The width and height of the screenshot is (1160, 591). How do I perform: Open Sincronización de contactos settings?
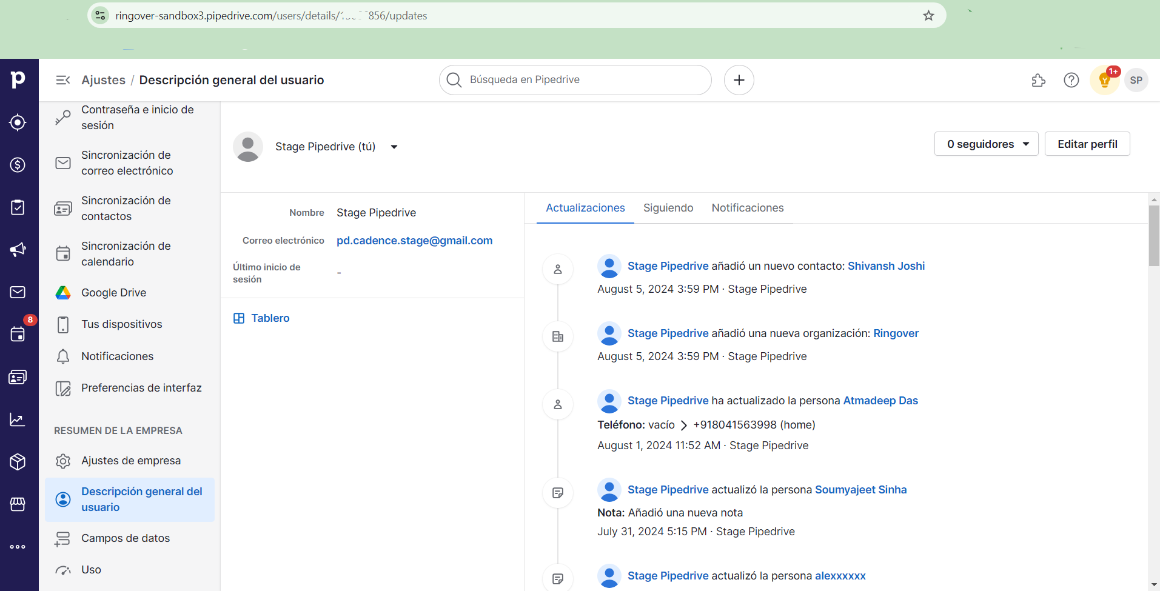[x=130, y=209]
